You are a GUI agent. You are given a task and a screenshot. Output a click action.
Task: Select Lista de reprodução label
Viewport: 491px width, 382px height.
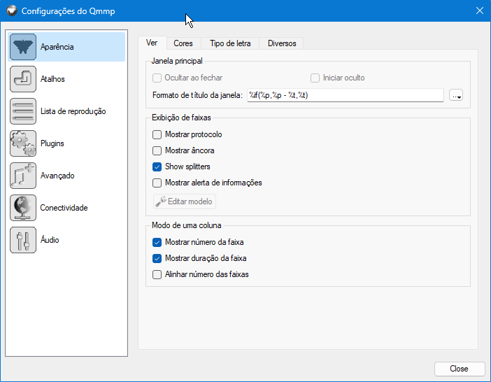73,111
